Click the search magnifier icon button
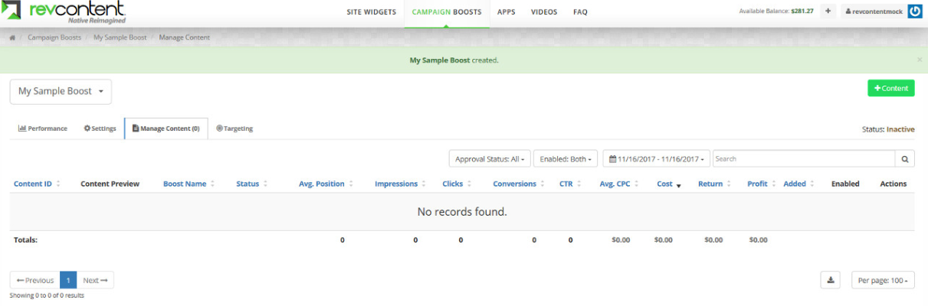This screenshot has width=928, height=306. 905,159
